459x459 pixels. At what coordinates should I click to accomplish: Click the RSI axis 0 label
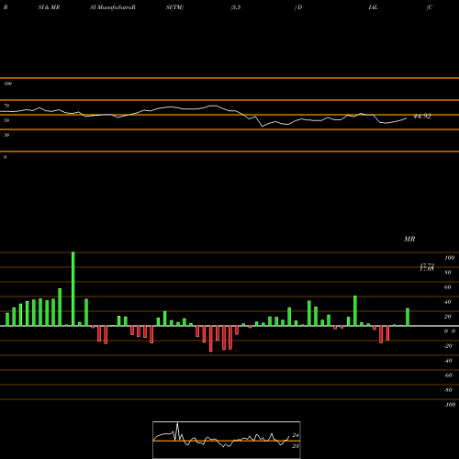point(5,157)
